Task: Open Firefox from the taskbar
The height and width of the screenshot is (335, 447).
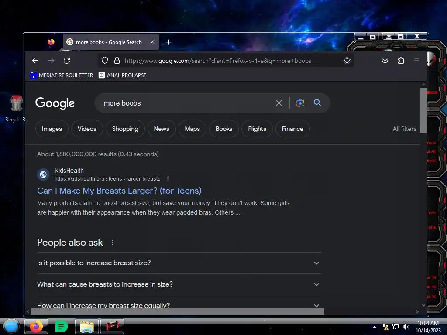Action: pos(36,326)
